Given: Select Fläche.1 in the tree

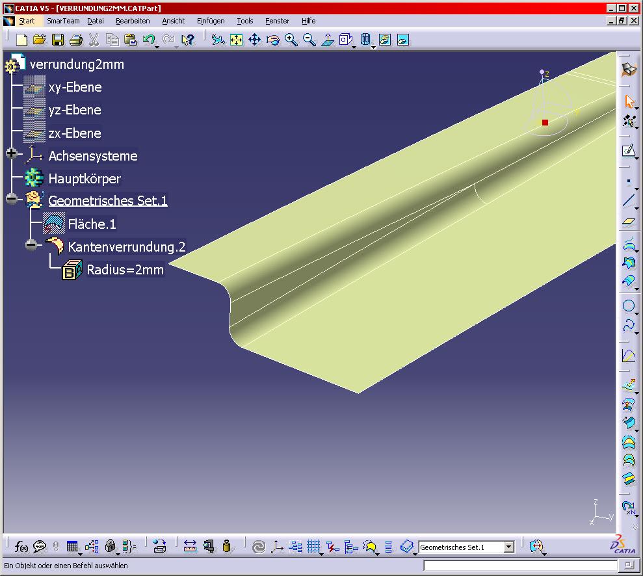Looking at the screenshot, I should coord(92,224).
